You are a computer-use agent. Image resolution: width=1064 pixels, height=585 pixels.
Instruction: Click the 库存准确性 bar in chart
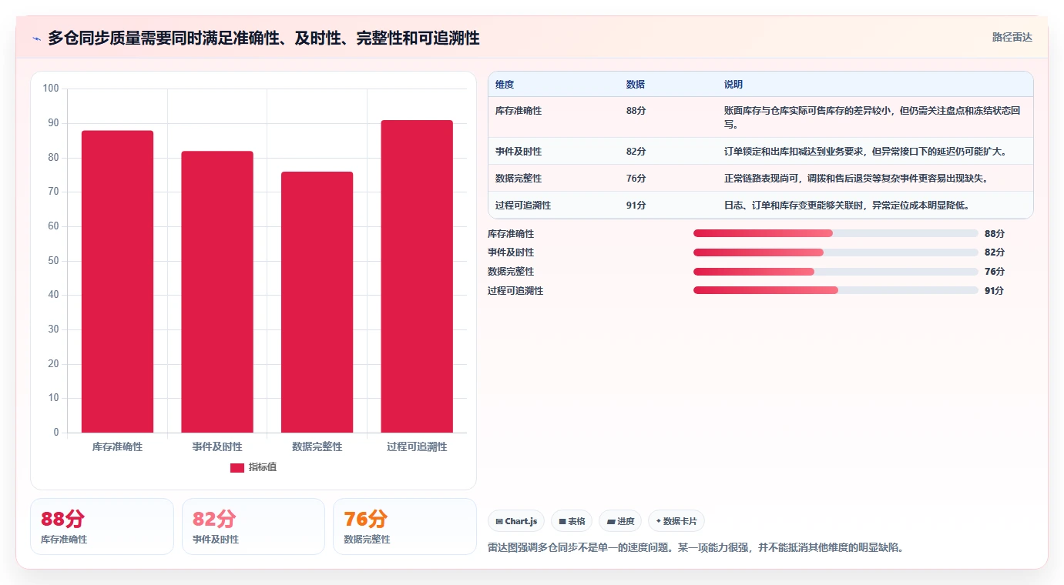click(117, 282)
